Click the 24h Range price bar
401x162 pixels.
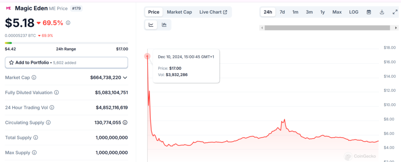pyautogui.click(x=66, y=43)
